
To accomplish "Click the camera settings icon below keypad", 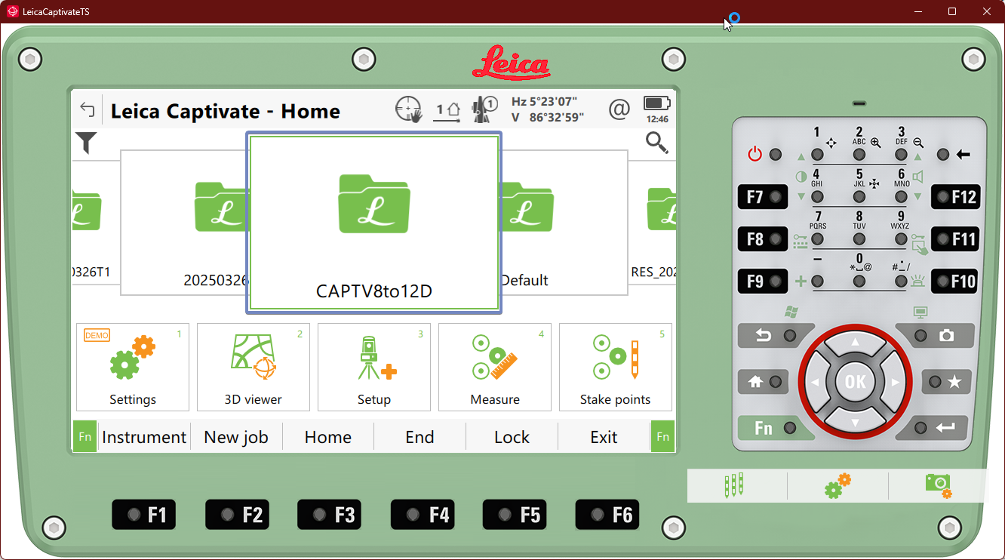I will click(x=938, y=485).
